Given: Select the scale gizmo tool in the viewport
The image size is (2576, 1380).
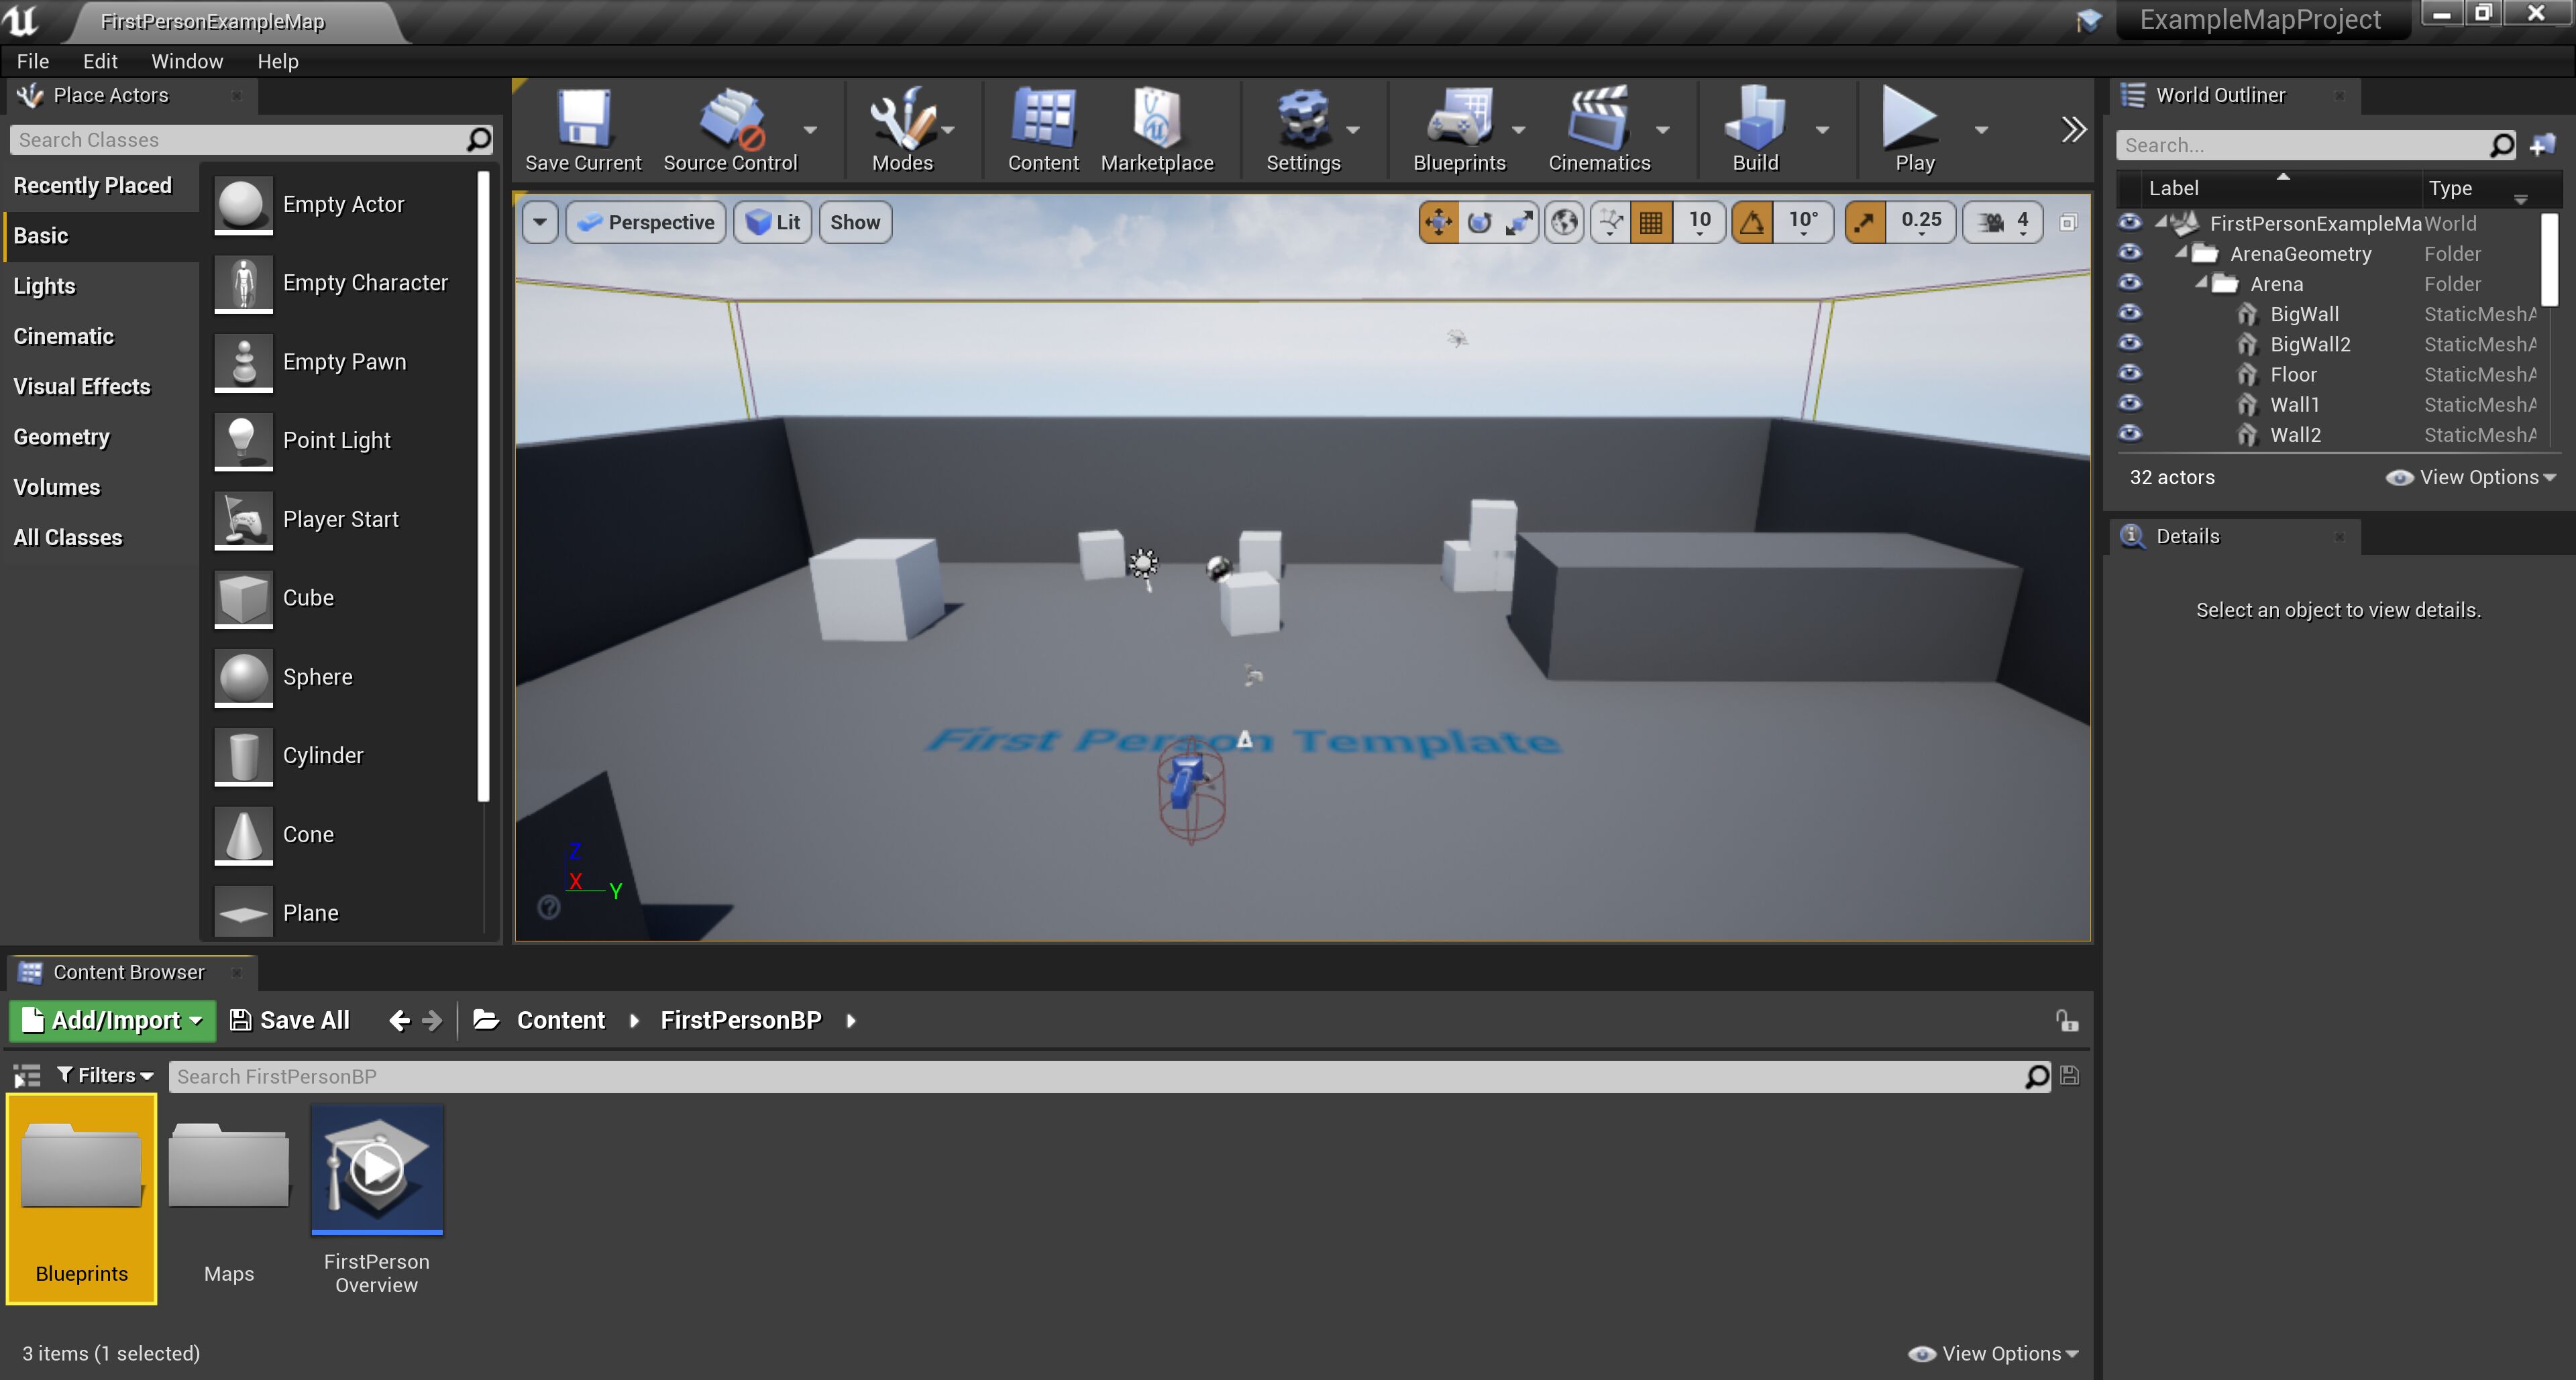Looking at the screenshot, I should click(x=1520, y=222).
